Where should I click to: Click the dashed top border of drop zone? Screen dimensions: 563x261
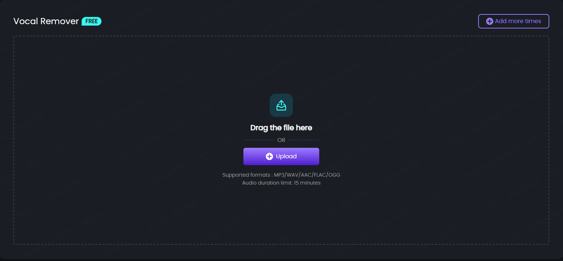click(x=281, y=36)
